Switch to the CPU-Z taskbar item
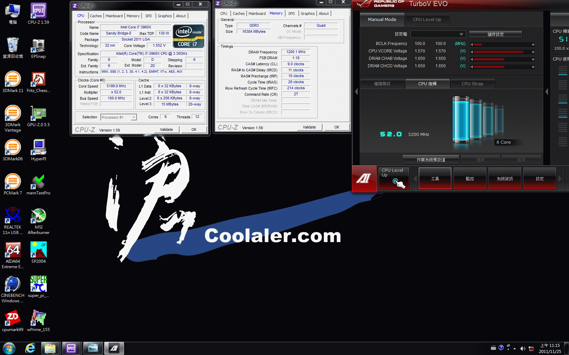The image size is (569, 355). pos(71,348)
